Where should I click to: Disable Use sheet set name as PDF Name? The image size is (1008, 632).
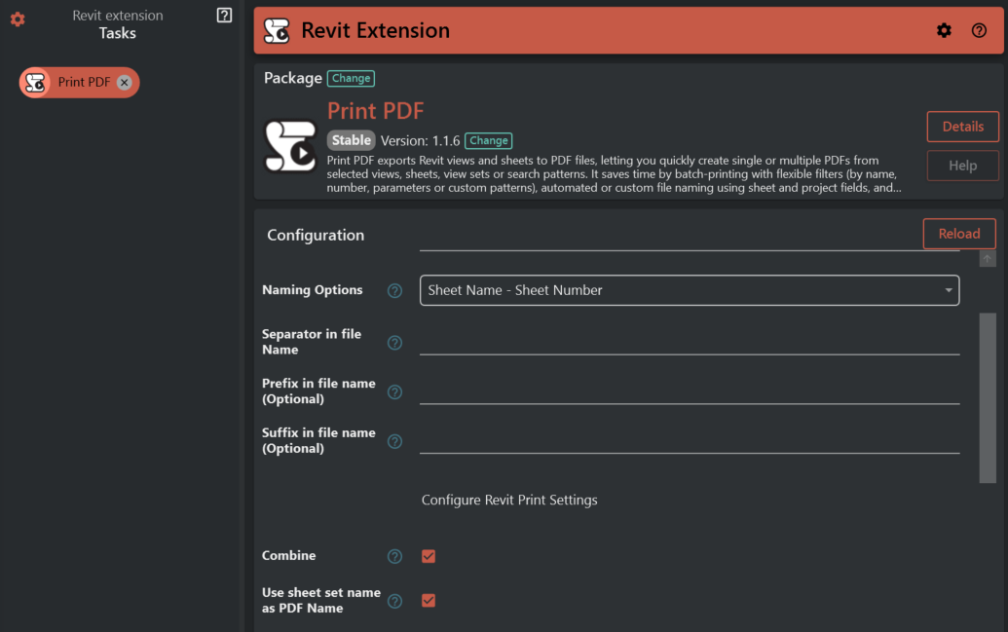[x=429, y=600]
